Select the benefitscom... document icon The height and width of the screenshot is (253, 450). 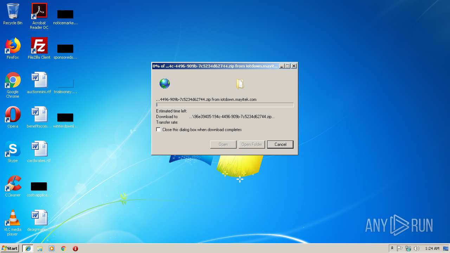[x=39, y=117]
